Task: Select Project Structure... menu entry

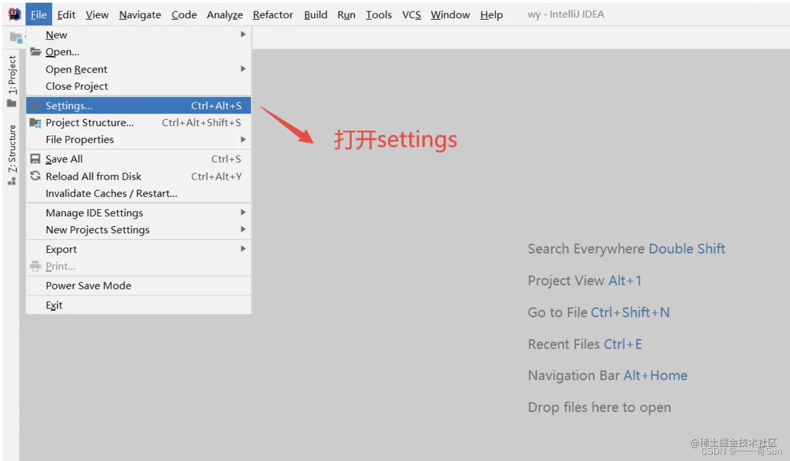Action: click(x=139, y=123)
